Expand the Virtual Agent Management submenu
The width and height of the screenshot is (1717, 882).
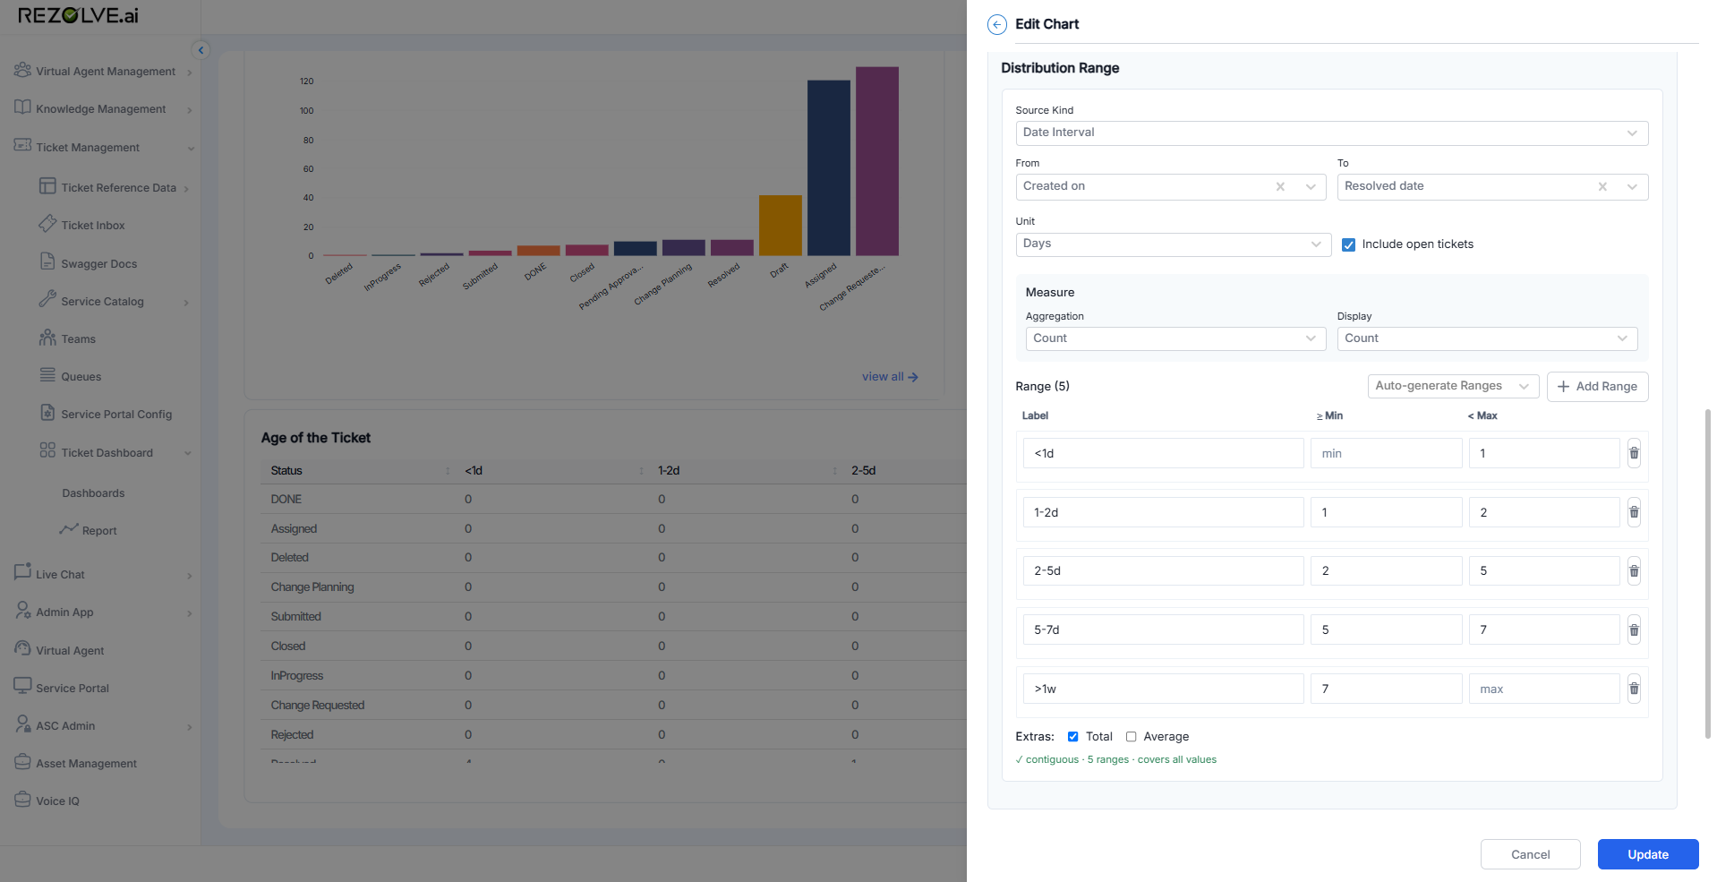click(x=190, y=73)
